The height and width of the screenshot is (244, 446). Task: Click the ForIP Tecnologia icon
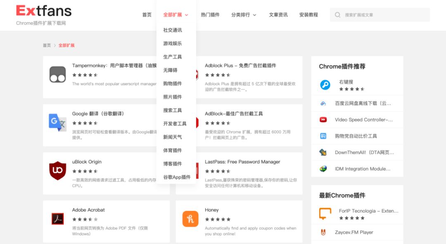click(x=325, y=214)
